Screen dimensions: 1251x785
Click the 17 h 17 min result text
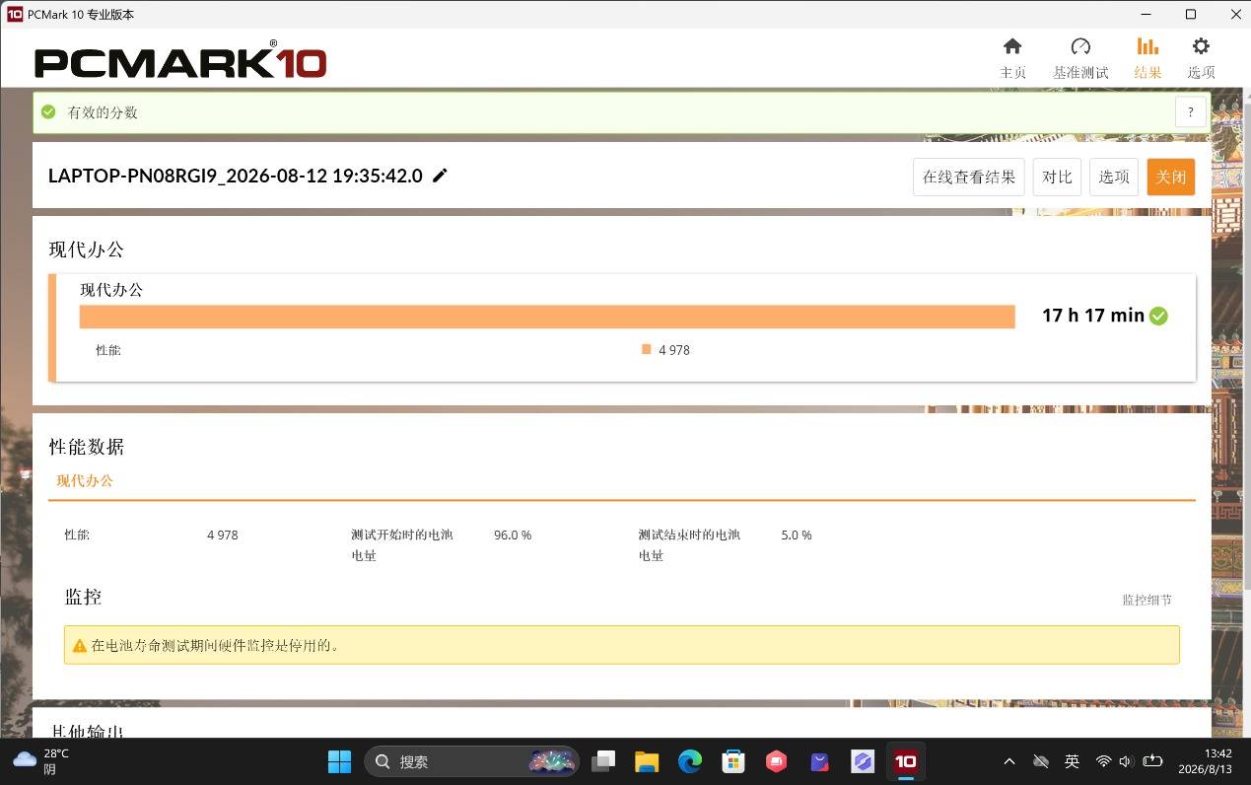[1093, 316]
